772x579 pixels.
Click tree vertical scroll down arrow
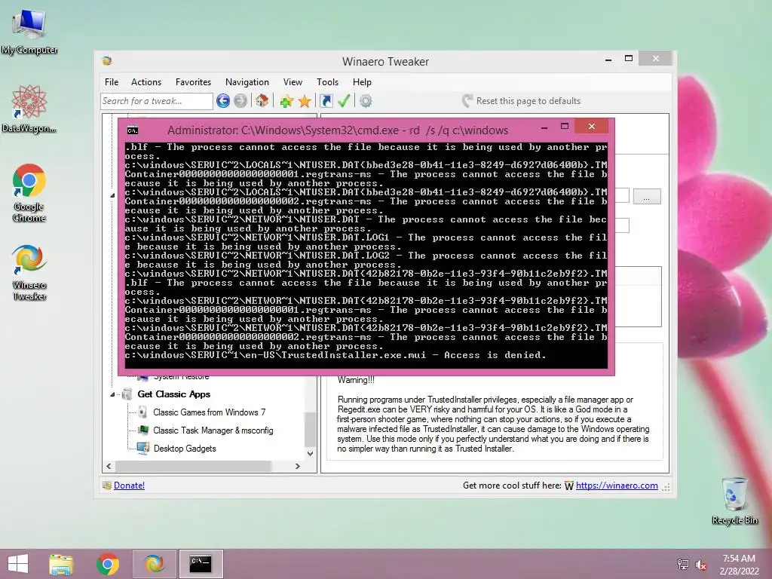coord(310,453)
